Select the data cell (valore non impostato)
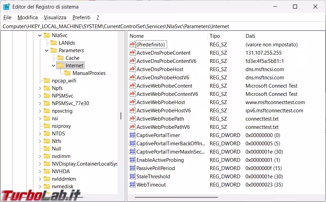Image resolution: width=326 pixels, height=202 pixels. coord(272,44)
